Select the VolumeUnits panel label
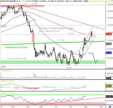The width and height of the screenshot is (113, 108). [6, 71]
